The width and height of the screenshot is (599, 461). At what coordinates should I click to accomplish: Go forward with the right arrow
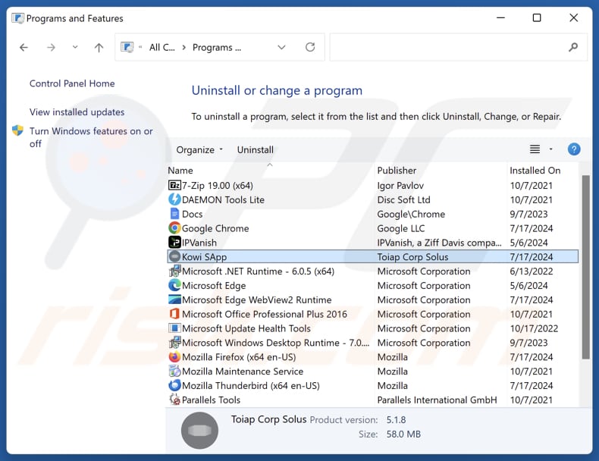tap(51, 47)
